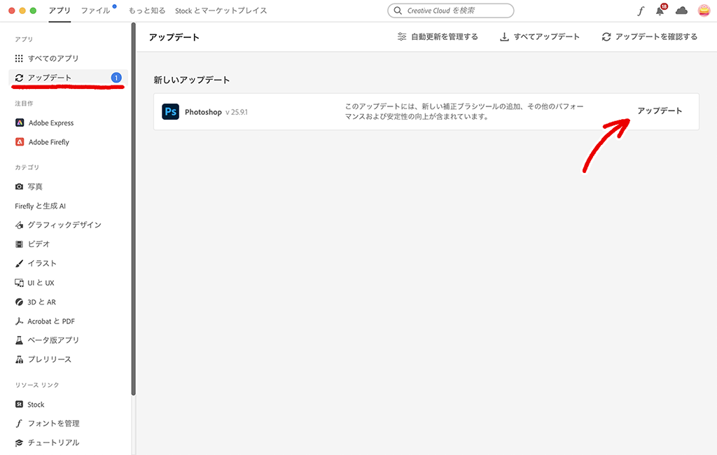Click 自動更新を管理する label
Viewport: 717px width, 455px height.
pyautogui.click(x=445, y=36)
